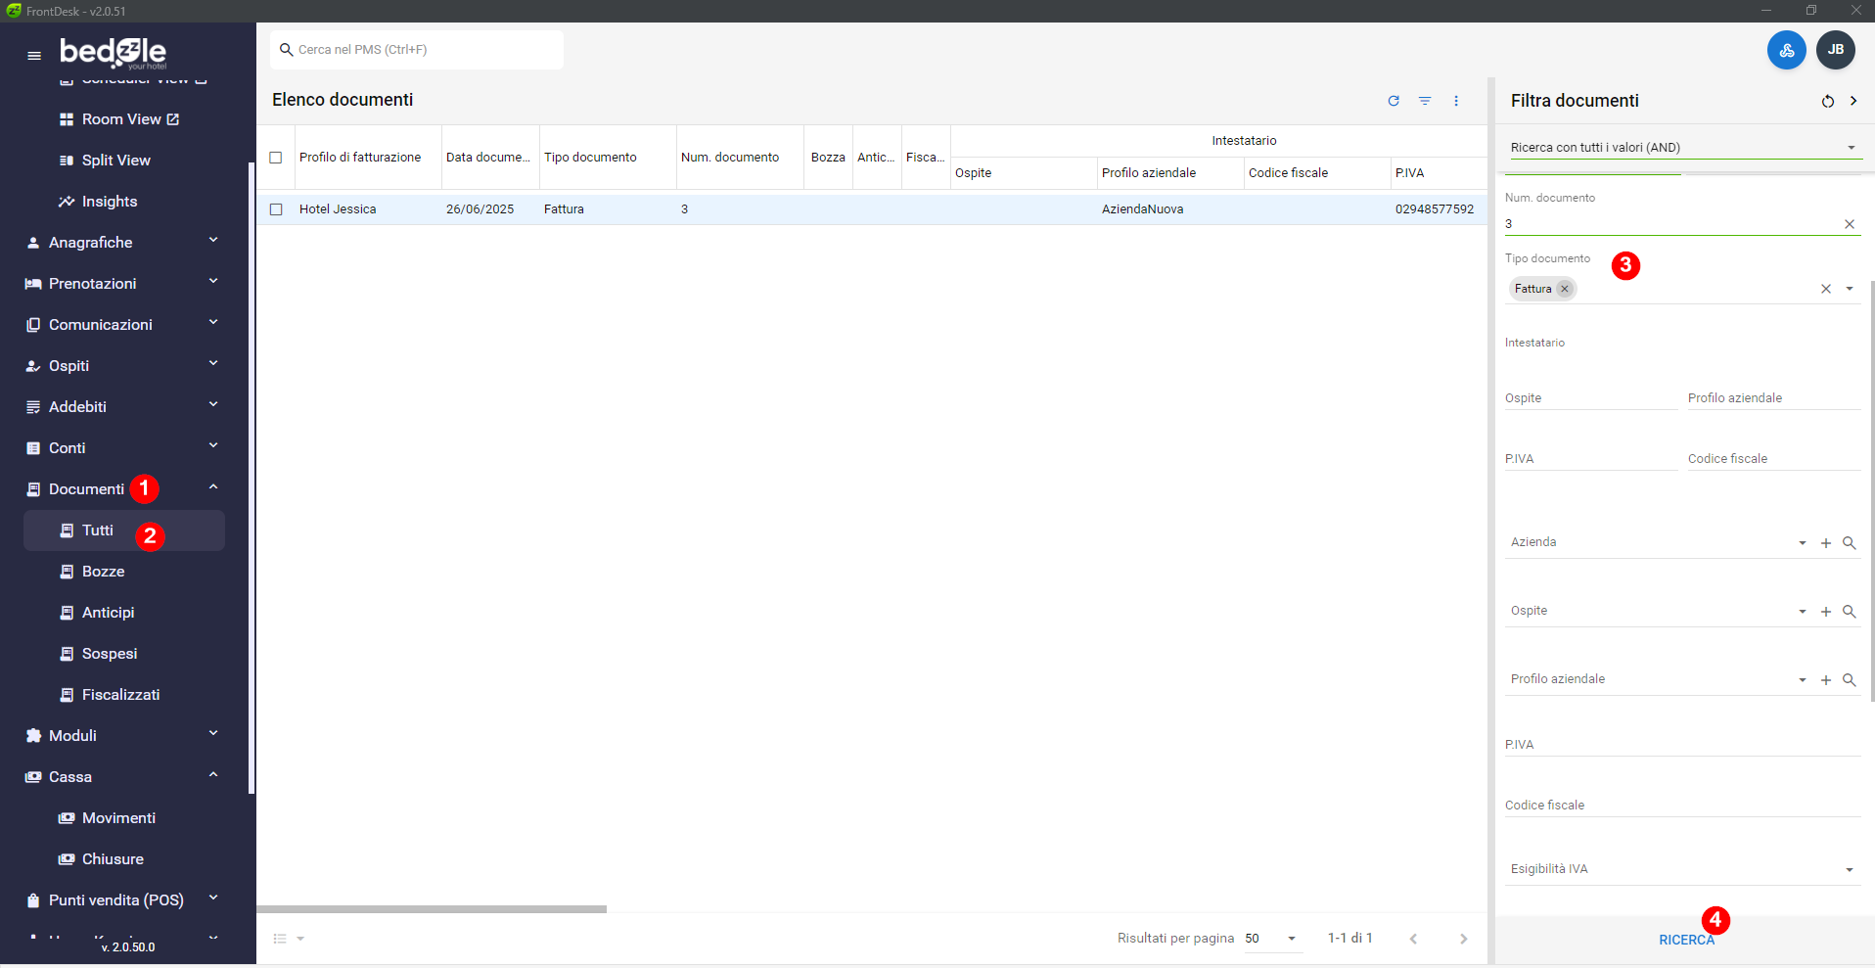The height and width of the screenshot is (968, 1875).
Task: Open the Esigibilità IVA dropdown
Action: pos(1682,869)
